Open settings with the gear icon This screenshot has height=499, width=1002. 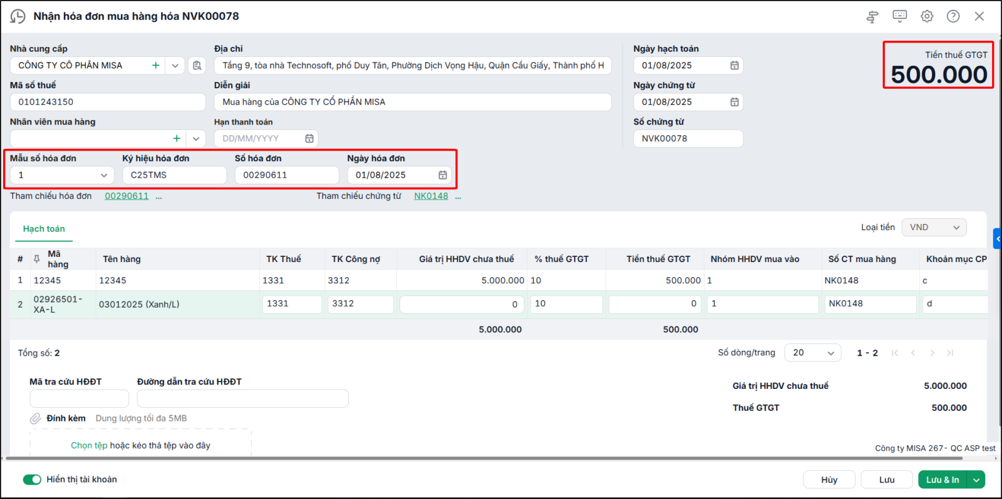click(927, 16)
